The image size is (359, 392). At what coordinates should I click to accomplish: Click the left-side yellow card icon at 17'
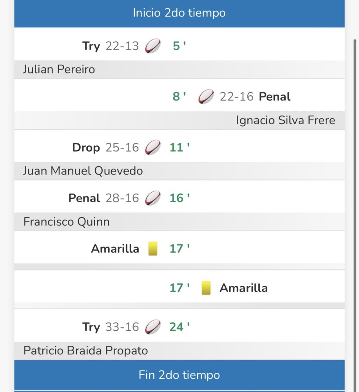153,249
